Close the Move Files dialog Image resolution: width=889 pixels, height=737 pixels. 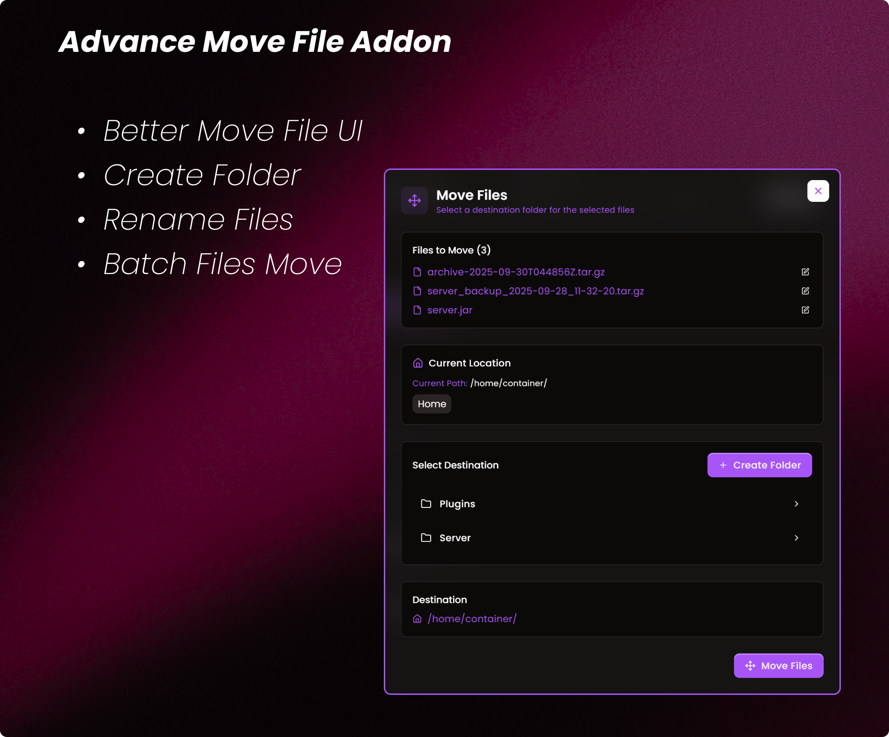(818, 191)
